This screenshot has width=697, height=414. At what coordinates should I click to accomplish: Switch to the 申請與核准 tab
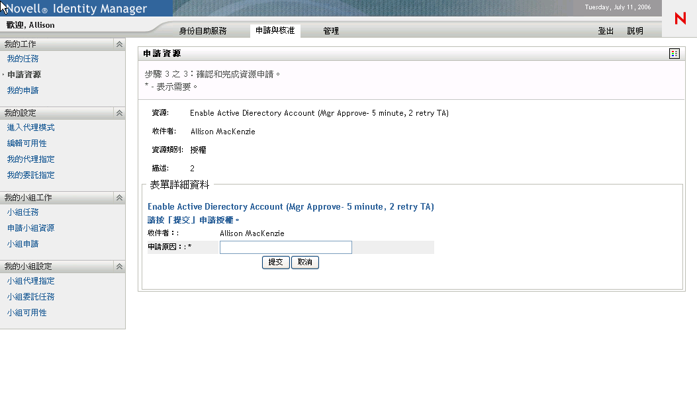click(x=275, y=30)
